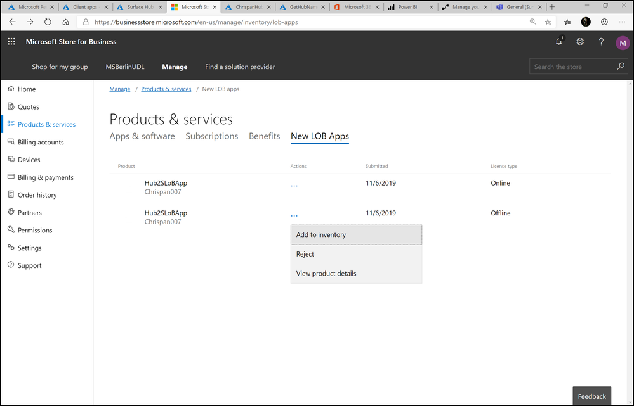Follow Products & services breadcrumb link
This screenshot has height=406, width=634.
point(166,89)
